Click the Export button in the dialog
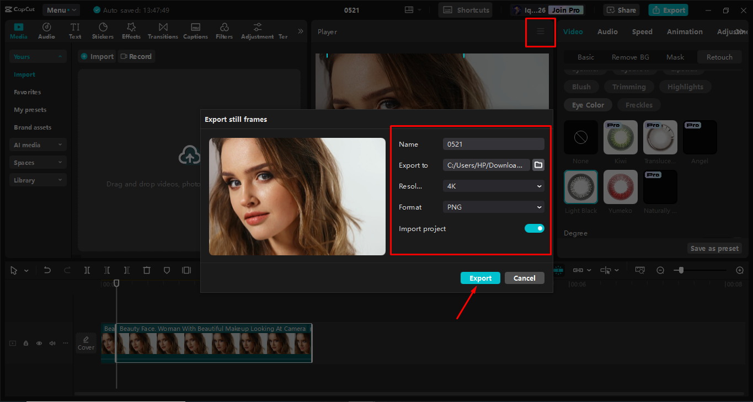753x402 pixels. click(x=480, y=277)
